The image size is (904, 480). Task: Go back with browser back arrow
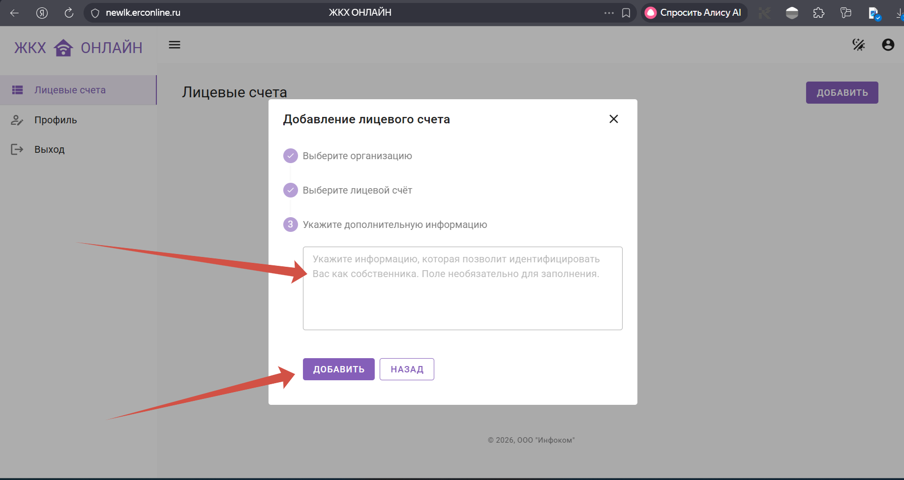pyautogui.click(x=15, y=13)
